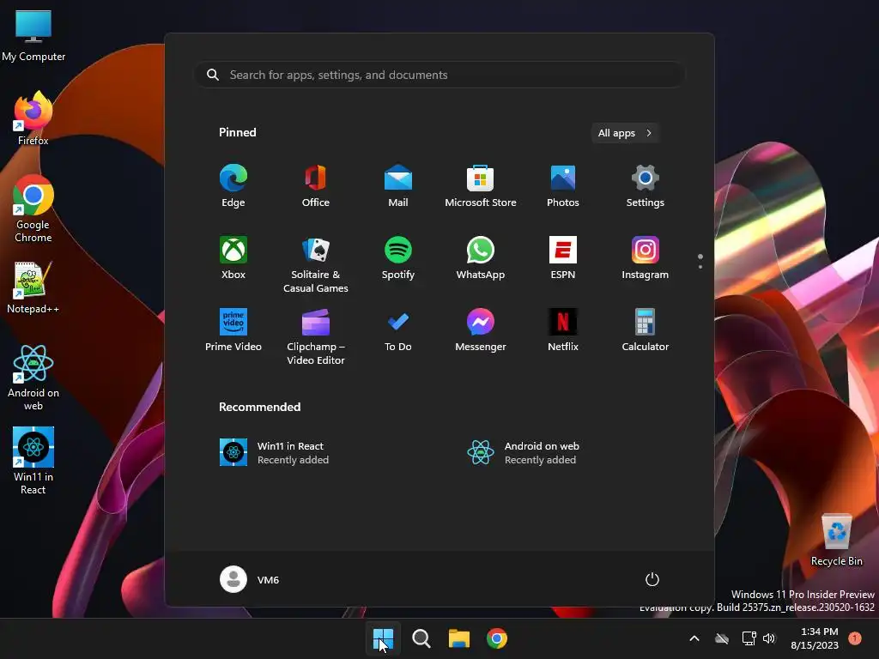The height and width of the screenshot is (659, 879).
Task: Open Messenger from pinned apps
Action: click(x=481, y=330)
